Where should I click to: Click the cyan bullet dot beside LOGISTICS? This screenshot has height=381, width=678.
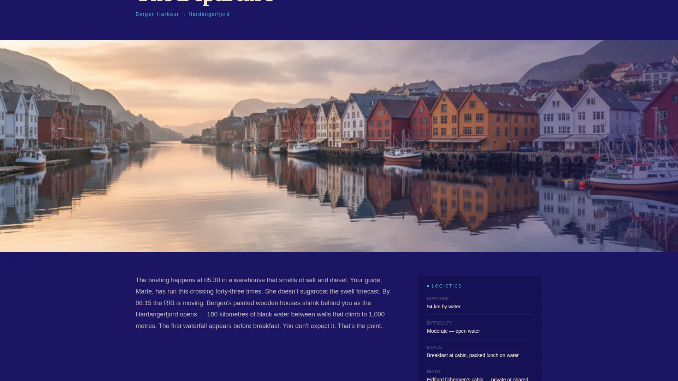[428, 286]
